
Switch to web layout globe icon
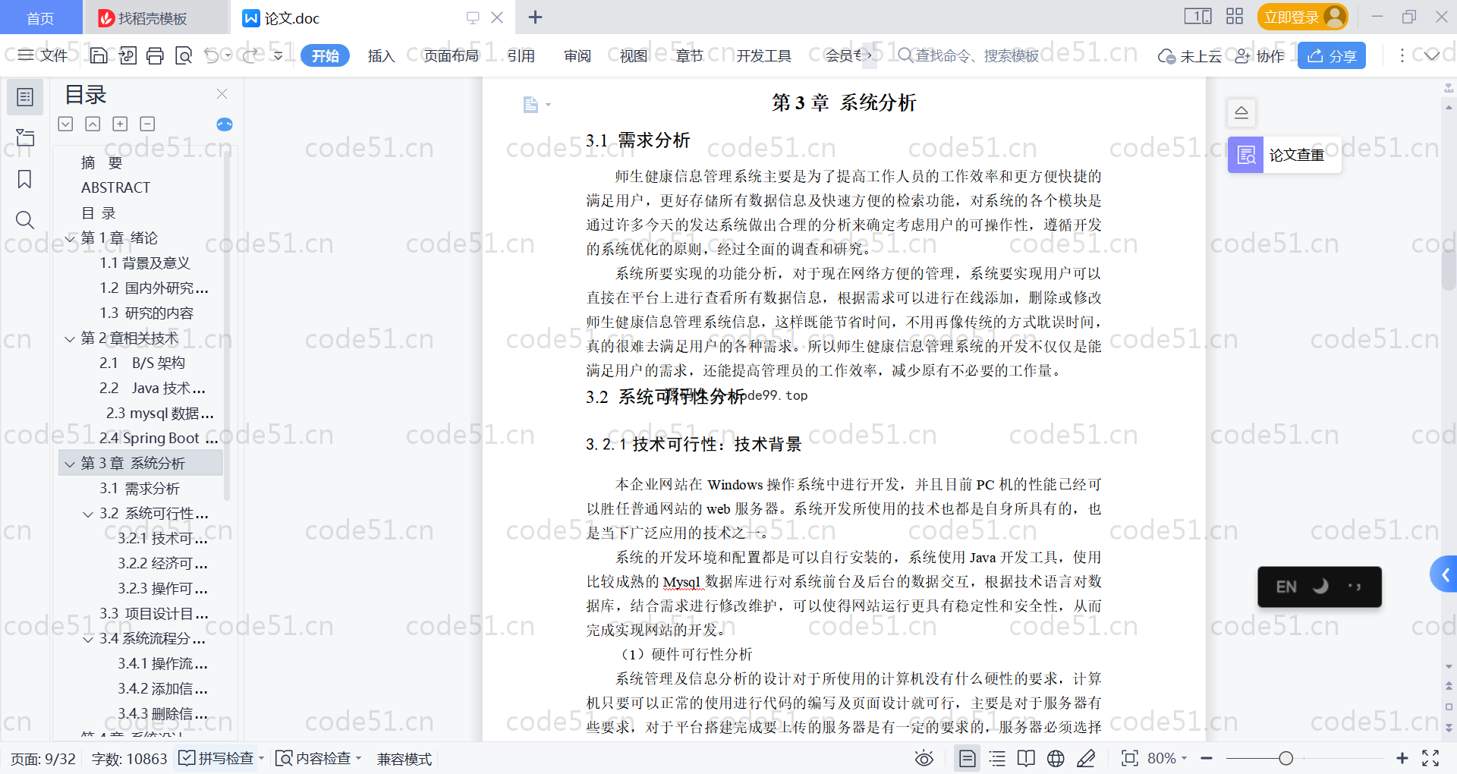pyautogui.click(x=1056, y=758)
